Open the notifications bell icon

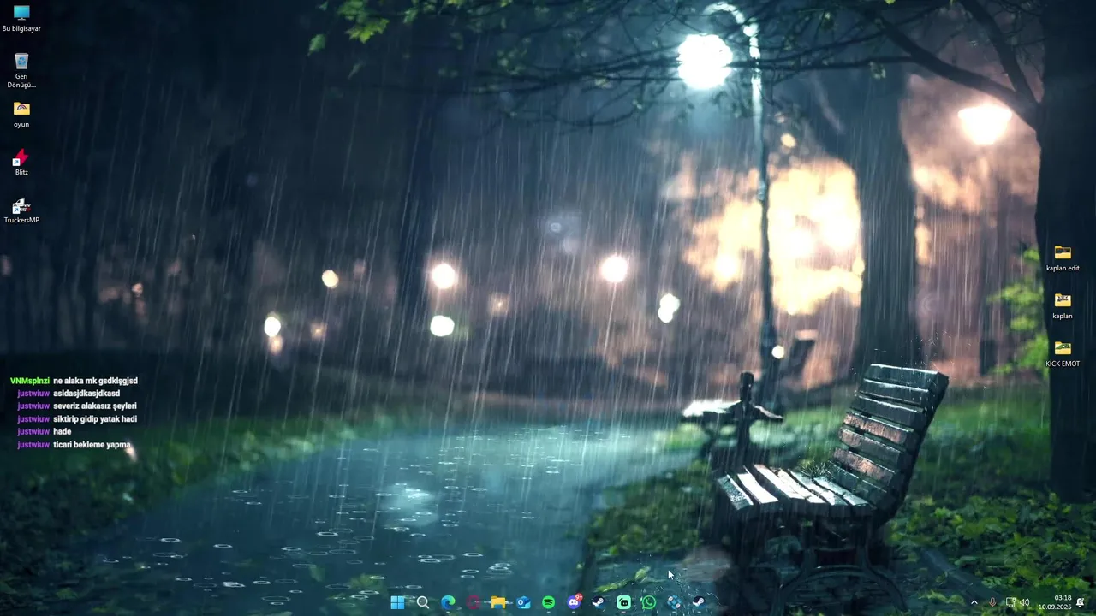(x=1081, y=602)
